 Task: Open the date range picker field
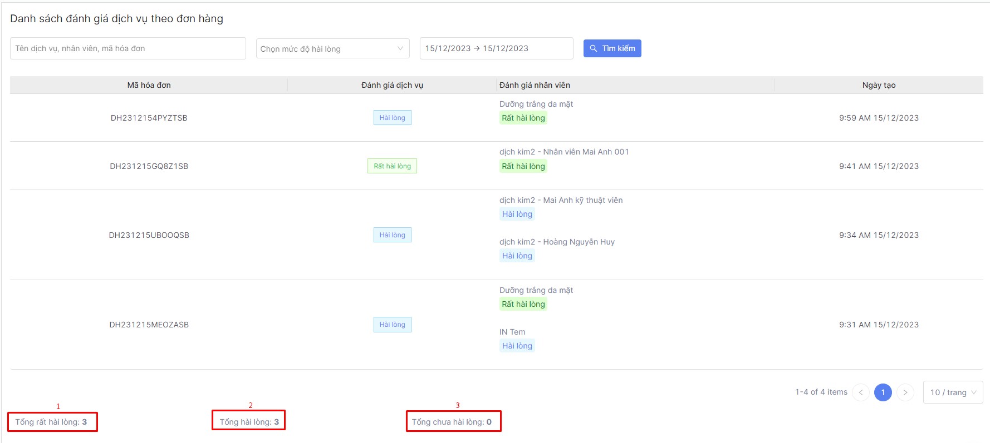pyautogui.click(x=496, y=48)
